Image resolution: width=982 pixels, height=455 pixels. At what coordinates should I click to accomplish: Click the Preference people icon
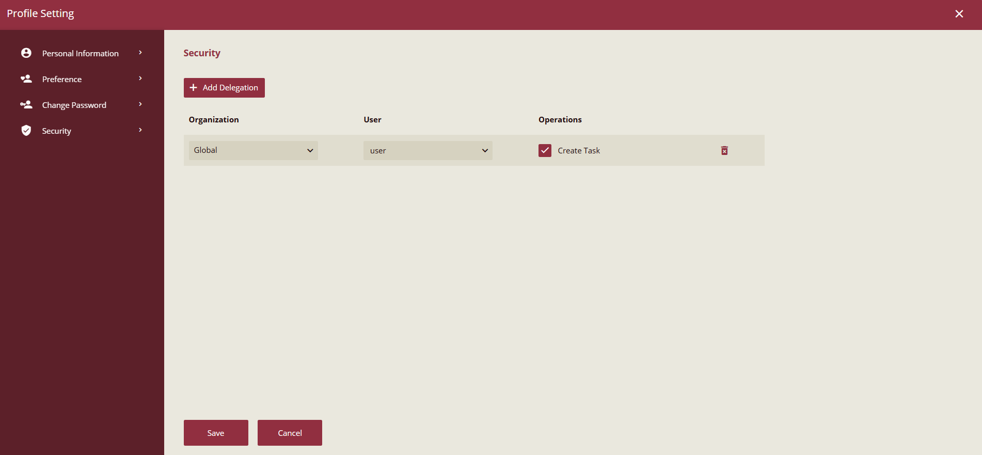coord(26,79)
